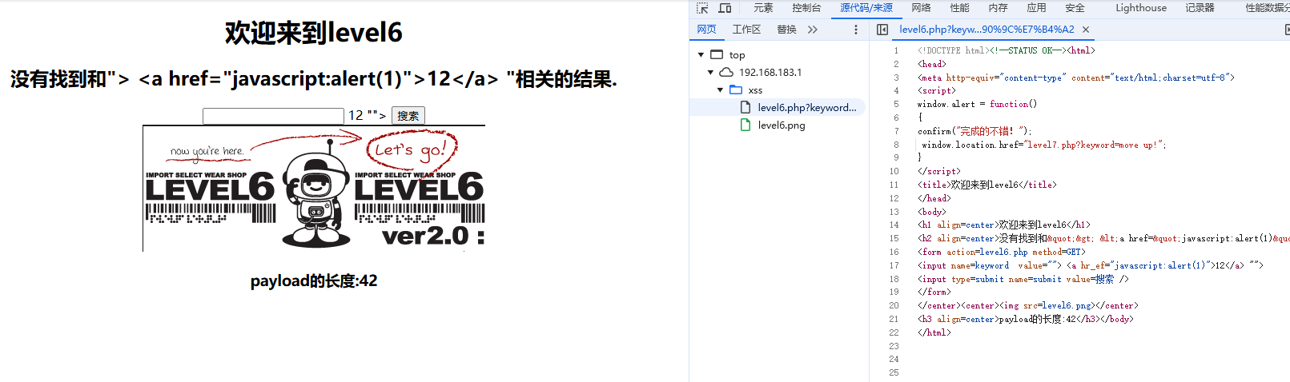
Task: Collapse the xss folder node
Action: pos(720,90)
